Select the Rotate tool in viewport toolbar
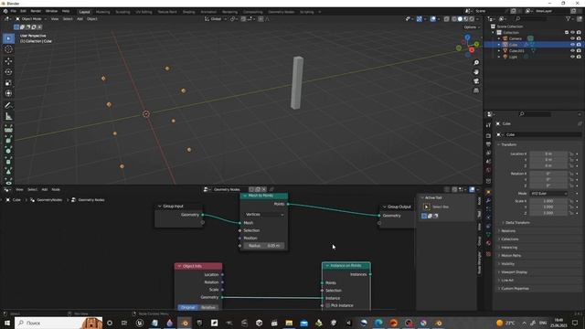 (8, 72)
